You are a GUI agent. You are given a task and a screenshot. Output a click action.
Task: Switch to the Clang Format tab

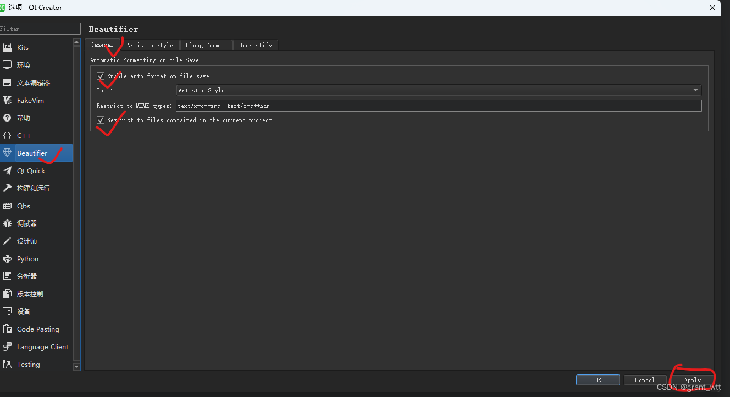pyautogui.click(x=206, y=45)
